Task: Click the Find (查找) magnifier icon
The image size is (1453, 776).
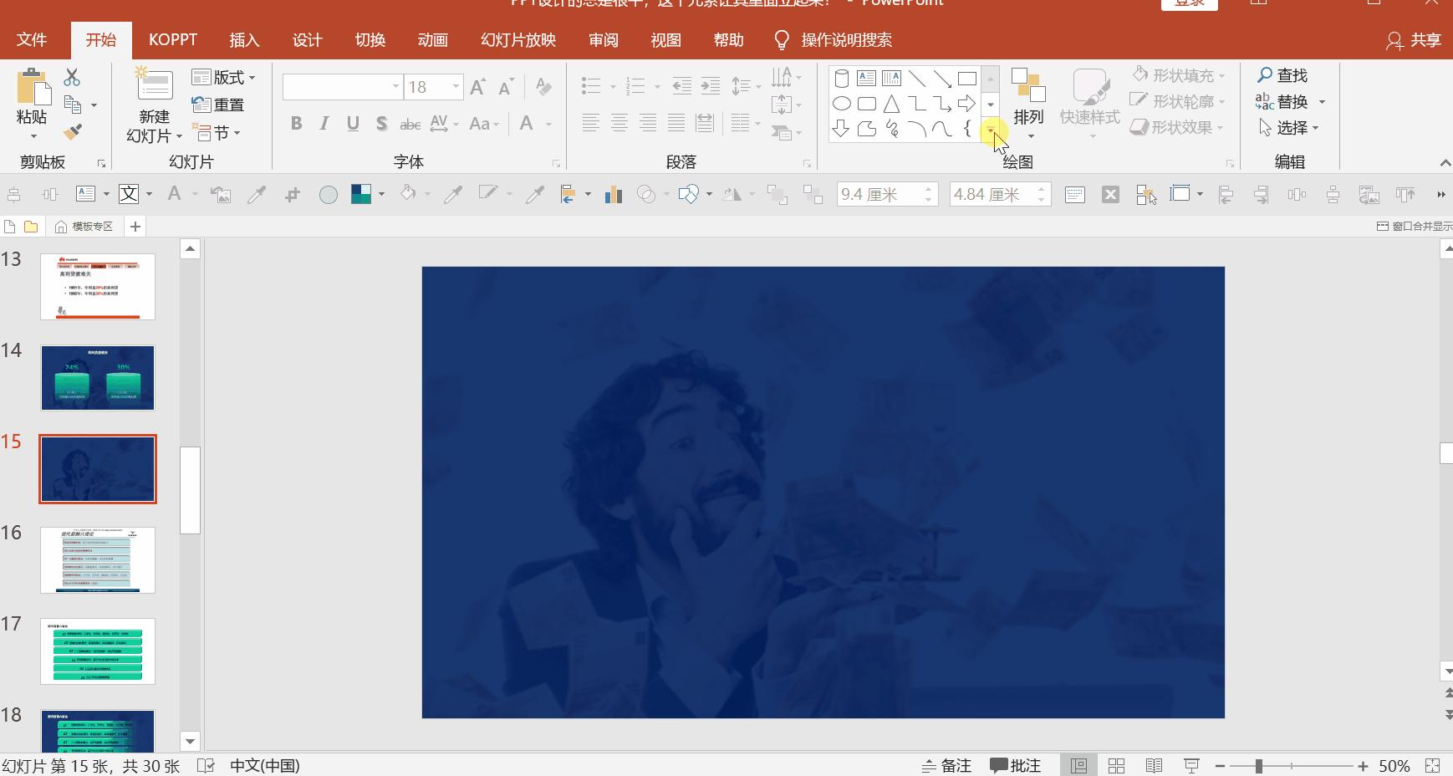Action: point(1265,75)
